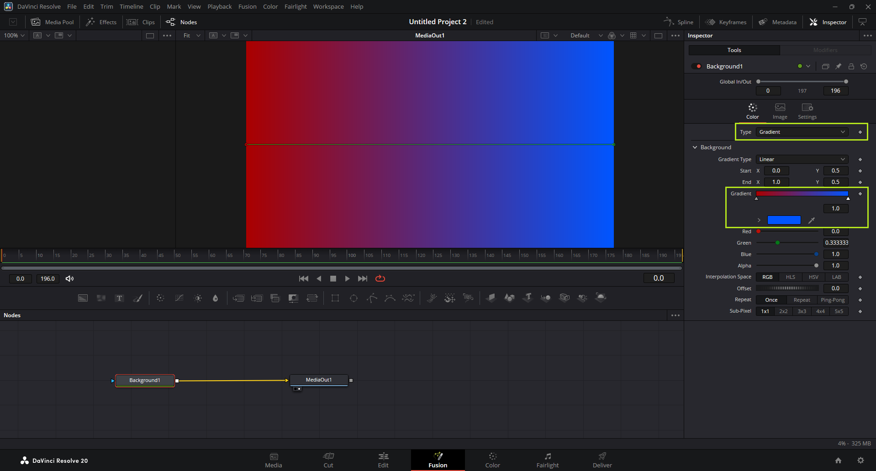Open the Type Gradient dropdown
876x471 pixels.
coord(802,132)
